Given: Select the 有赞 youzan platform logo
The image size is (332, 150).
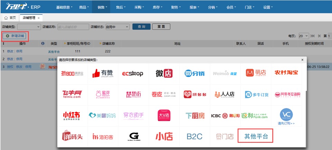Looking at the screenshot, I should tap(103, 73).
